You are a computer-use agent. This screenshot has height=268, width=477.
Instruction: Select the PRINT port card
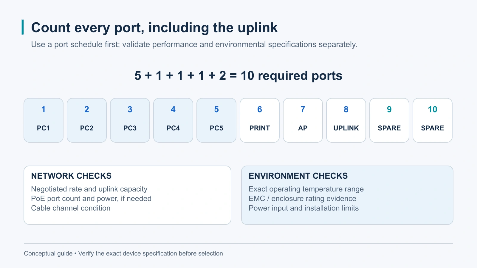[x=260, y=120]
